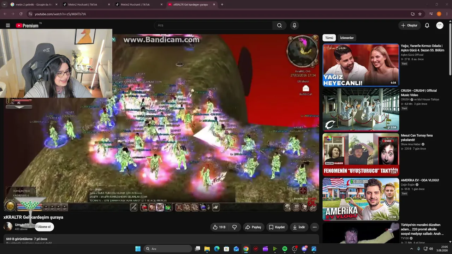View site information icon in address bar
452x254 pixels.
[x=30, y=14]
